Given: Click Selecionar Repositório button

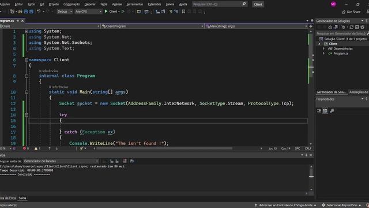Looking at the screenshot, I should (341, 205).
